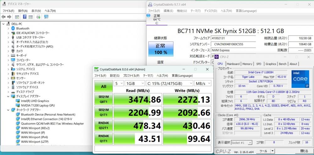Click the keyboard category icon in device tree
Screen dimensions: 314x155
[x=13, y=55]
